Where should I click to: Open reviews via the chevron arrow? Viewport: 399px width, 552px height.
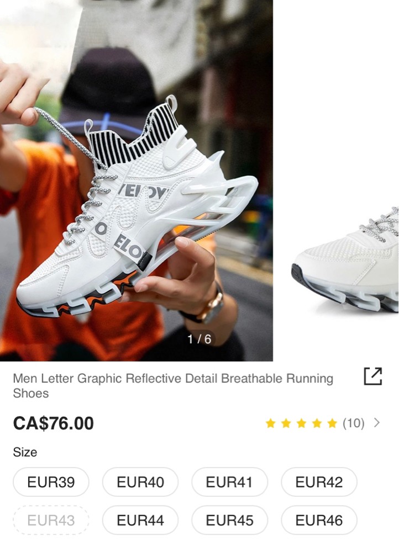coord(377,422)
